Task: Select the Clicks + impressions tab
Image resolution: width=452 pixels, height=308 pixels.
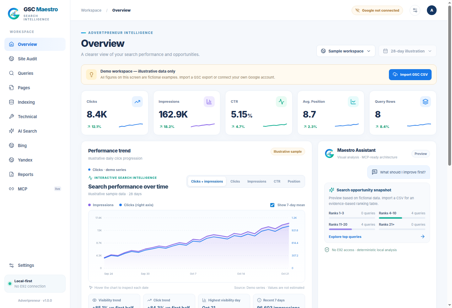Action: coord(207,181)
